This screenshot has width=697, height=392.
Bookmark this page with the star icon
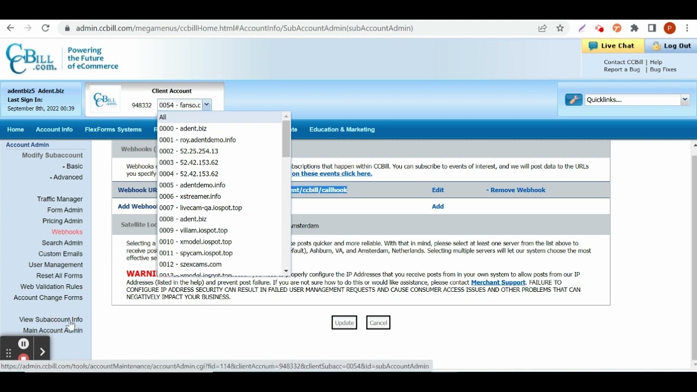(560, 28)
